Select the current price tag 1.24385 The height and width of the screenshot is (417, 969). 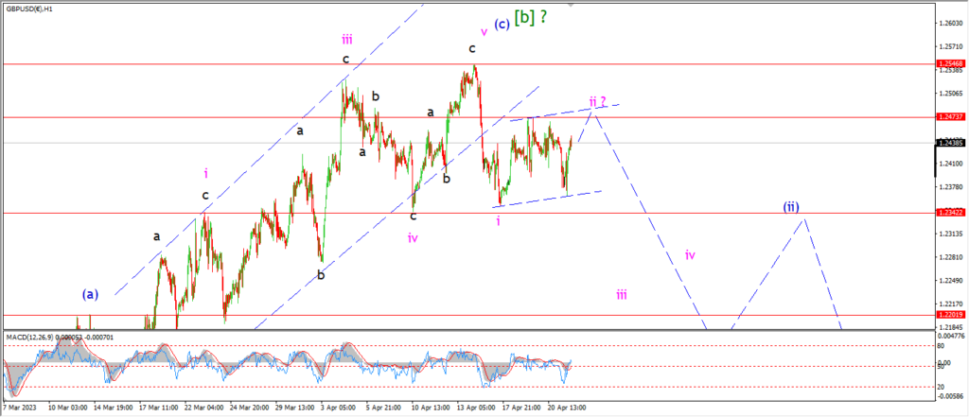point(948,144)
